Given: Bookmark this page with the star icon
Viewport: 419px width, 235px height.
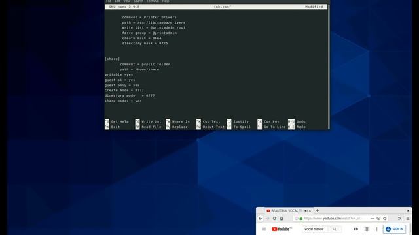Looking at the screenshot, I should (x=385, y=219).
